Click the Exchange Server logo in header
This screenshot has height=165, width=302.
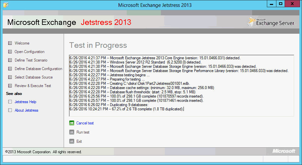[x=271, y=22]
